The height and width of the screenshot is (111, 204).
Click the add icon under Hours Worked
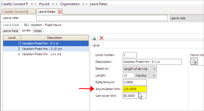pyautogui.click(x=194, y=61)
